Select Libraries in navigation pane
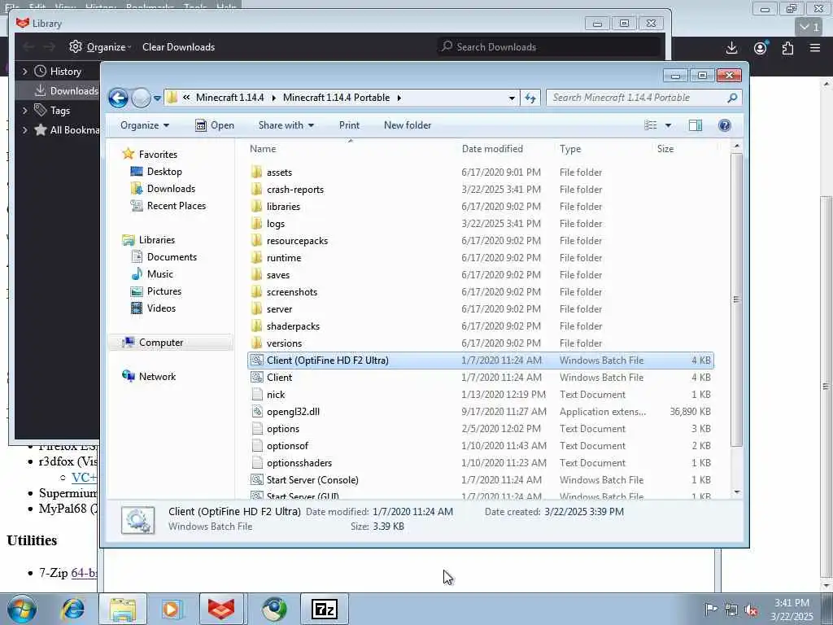 point(157,240)
